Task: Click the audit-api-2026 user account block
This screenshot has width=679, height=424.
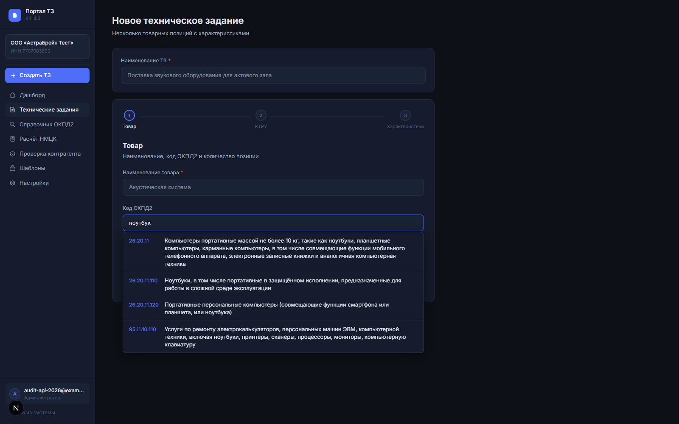Action: 47,394
